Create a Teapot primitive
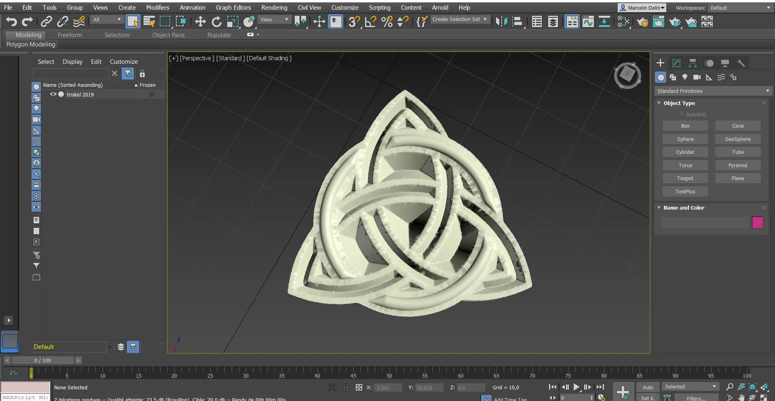Image resolution: width=775 pixels, height=401 pixels. pos(685,178)
